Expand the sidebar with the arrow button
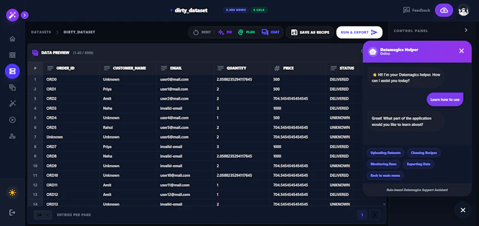This screenshot has width=479, height=226. 25,15
